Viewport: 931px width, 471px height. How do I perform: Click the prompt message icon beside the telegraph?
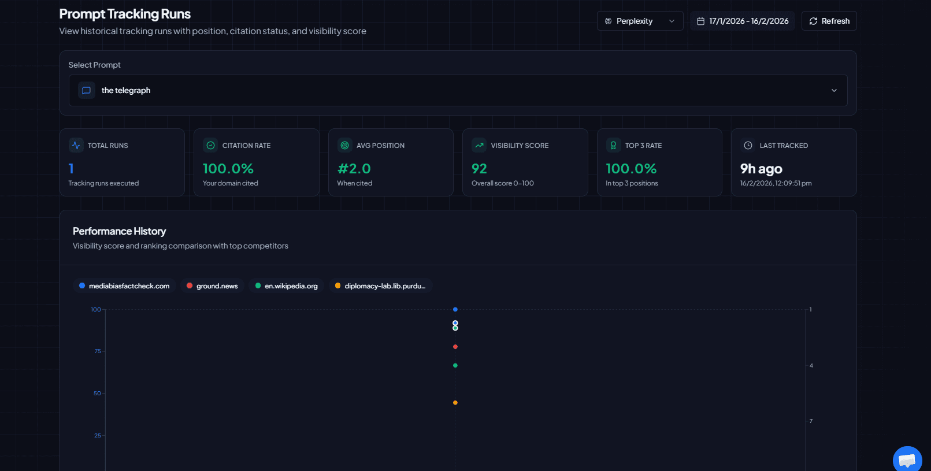[87, 91]
